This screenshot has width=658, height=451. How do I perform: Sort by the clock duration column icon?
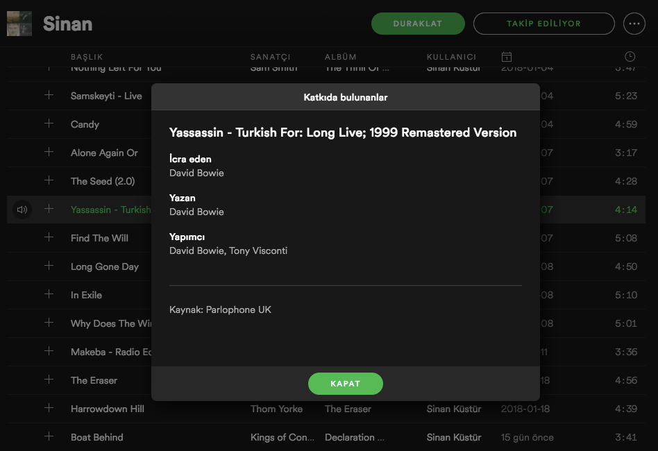(630, 56)
